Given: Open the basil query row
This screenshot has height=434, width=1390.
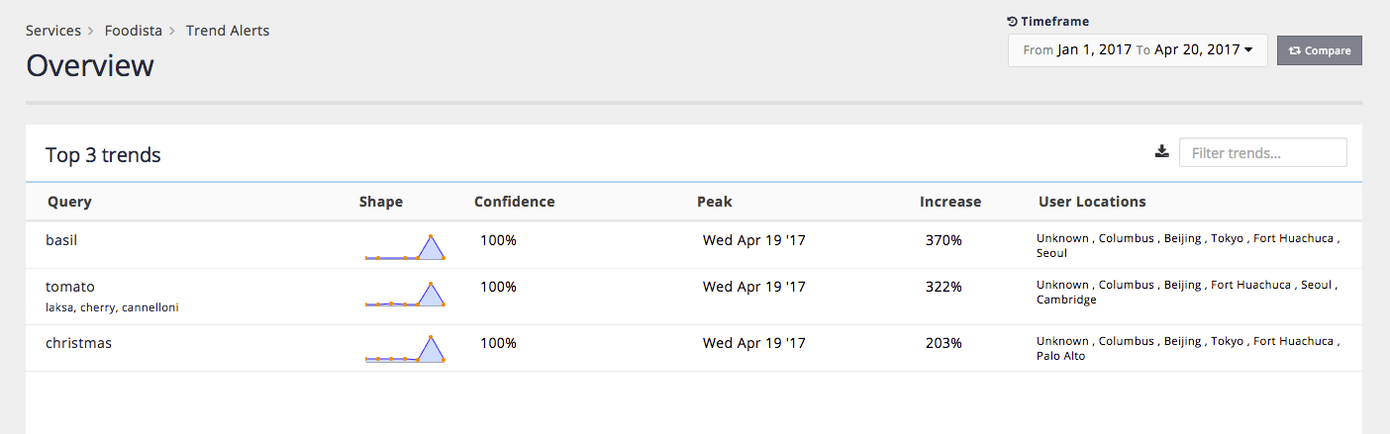Looking at the screenshot, I should click(x=61, y=240).
